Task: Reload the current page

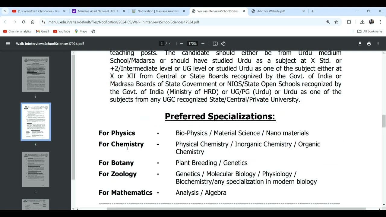Action: 24,22
